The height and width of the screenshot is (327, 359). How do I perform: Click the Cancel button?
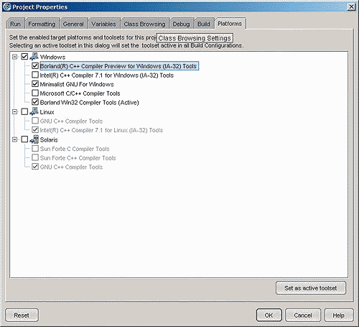point(303,316)
